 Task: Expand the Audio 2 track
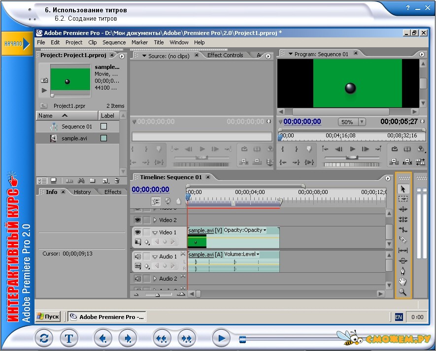pyautogui.click(x=155, y=279)
